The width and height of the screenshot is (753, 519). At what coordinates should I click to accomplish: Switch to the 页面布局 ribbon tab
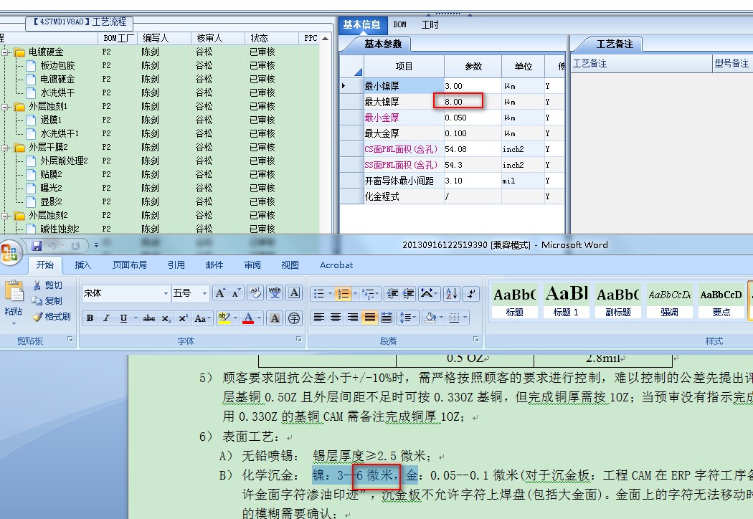[x=130, y=265]
